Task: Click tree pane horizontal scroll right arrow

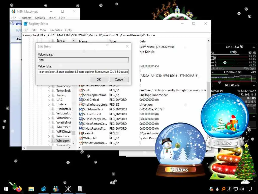Action: tap(69, 148)
